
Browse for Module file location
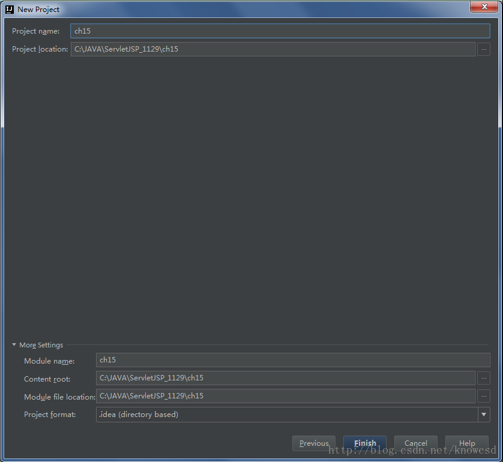click(484, 396)
